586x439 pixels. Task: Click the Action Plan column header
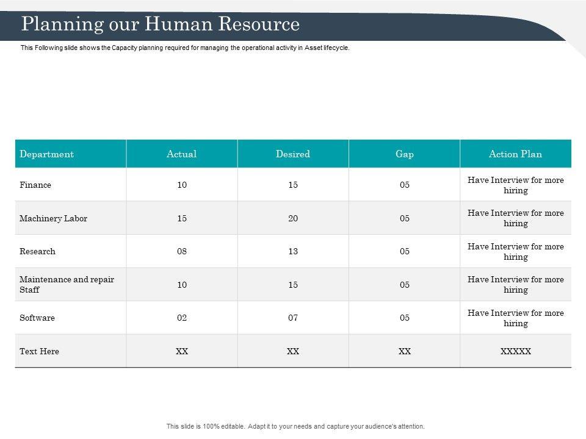pos(515,154)
